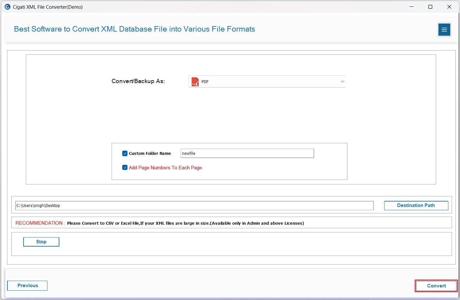460x300 pixels.
Task: Choose a Destination Path
Action: (416, 205)
